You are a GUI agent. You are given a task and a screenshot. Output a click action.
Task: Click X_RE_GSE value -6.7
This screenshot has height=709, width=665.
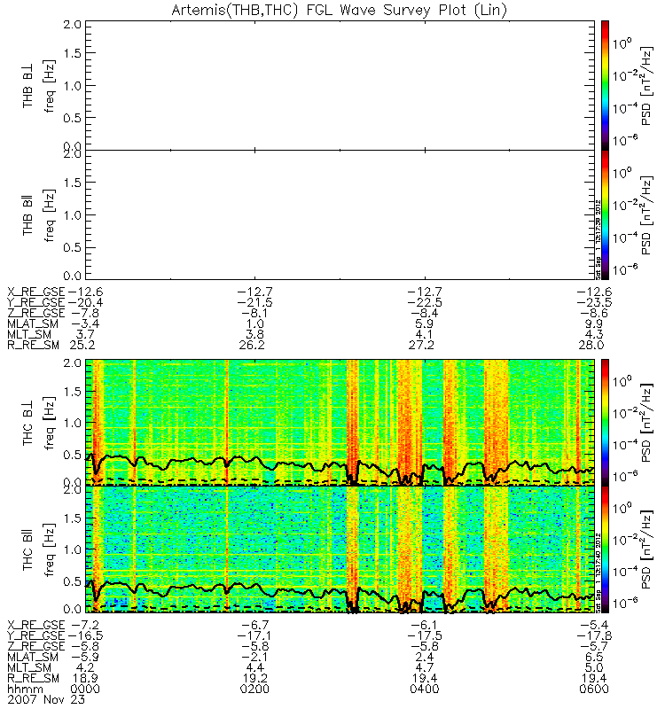254,626
